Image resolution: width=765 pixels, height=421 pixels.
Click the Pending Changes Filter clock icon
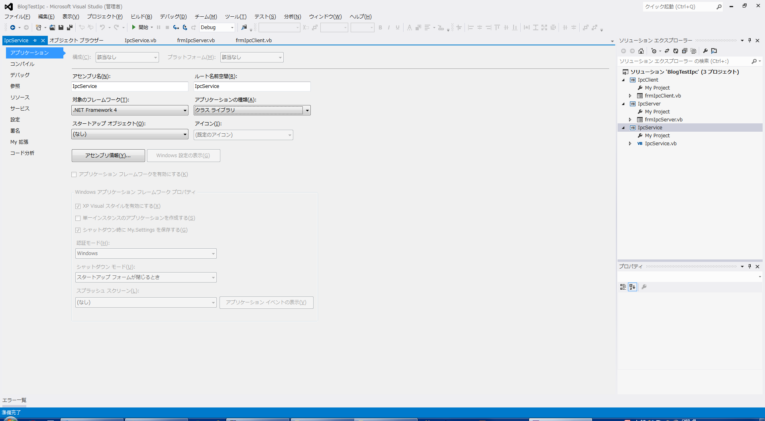pyautogui.click(x=654, y=51)
